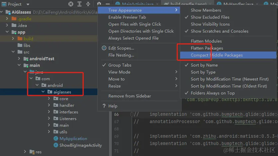This screenshot has width=278, height=156.
Task: Choose Always Select Opened File
Action: (x=133, y=38)
